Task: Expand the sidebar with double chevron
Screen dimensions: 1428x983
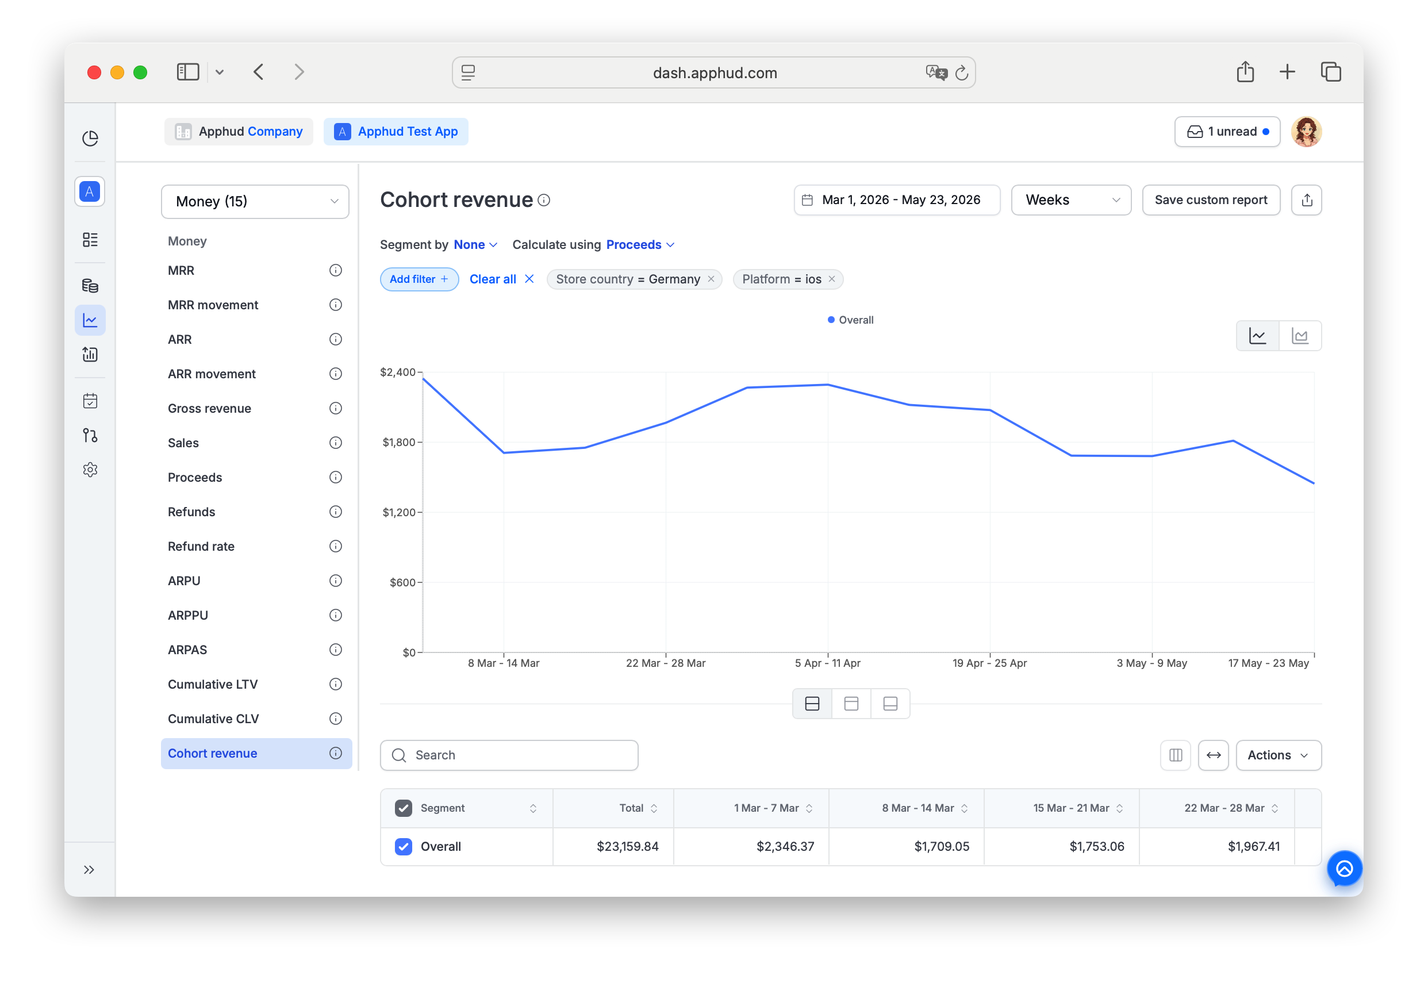Action: tap(89, 870)
